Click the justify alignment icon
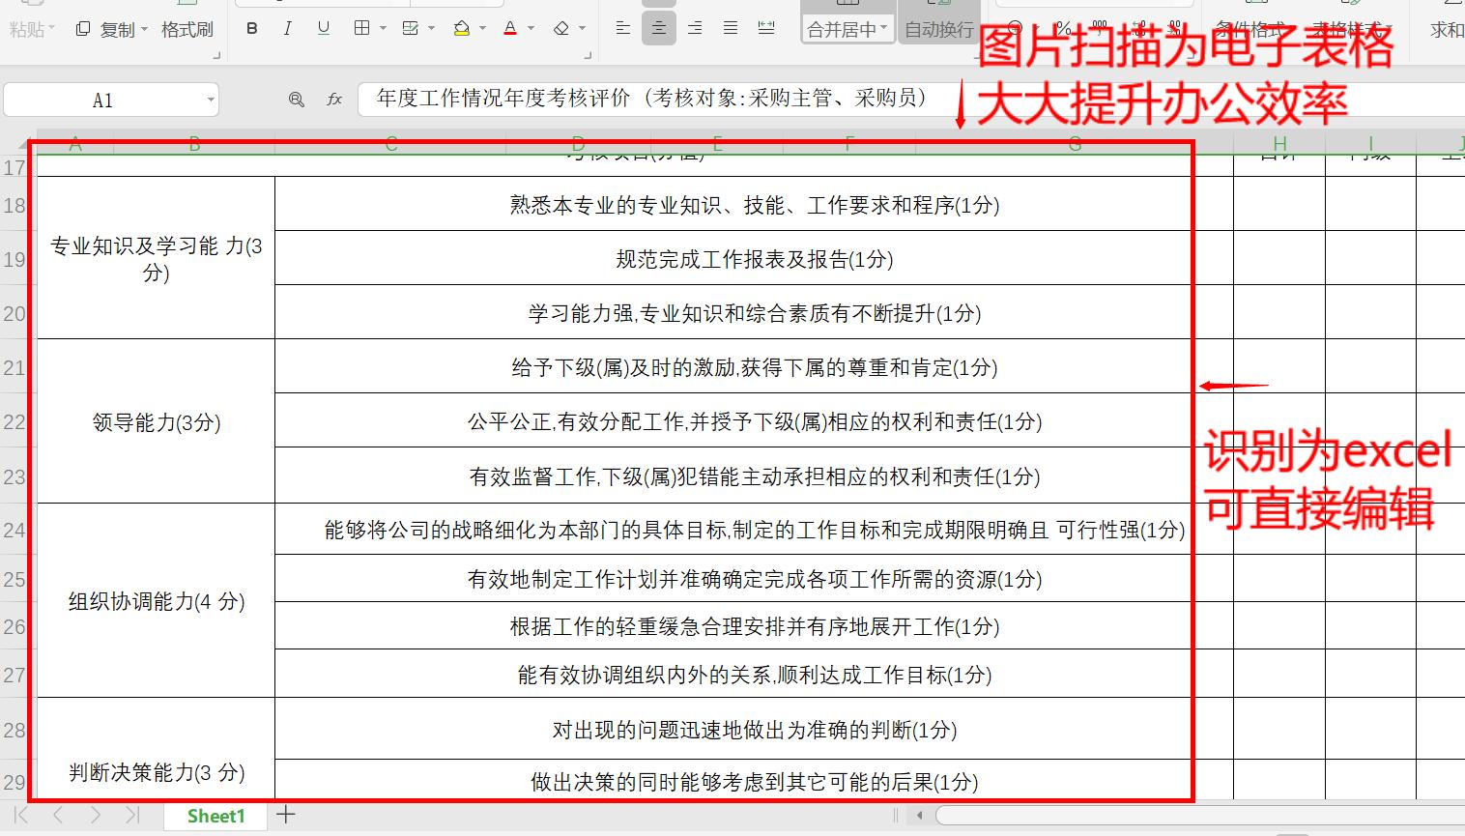Viewport: 1465px width, 836px height. pyautogui.click(x=731, y=29)
